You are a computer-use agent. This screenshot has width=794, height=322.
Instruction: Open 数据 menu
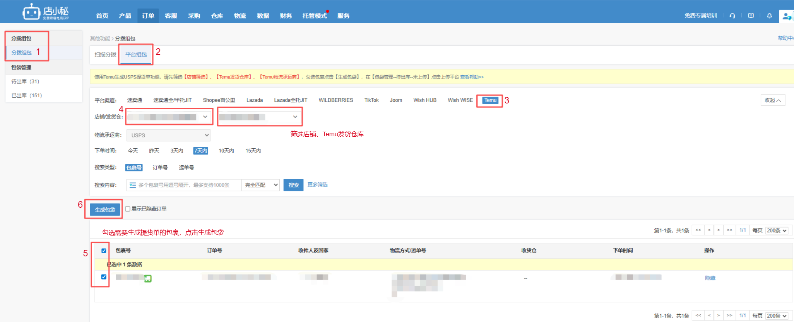coord(263,16)
